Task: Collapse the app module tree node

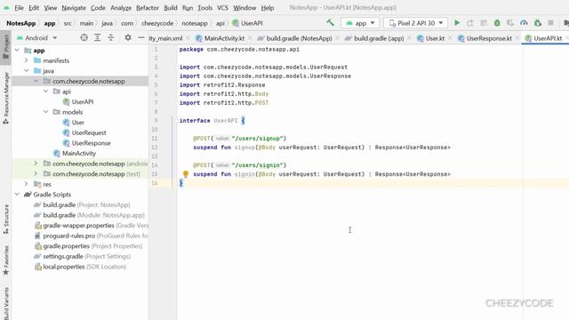Action: 17,50
